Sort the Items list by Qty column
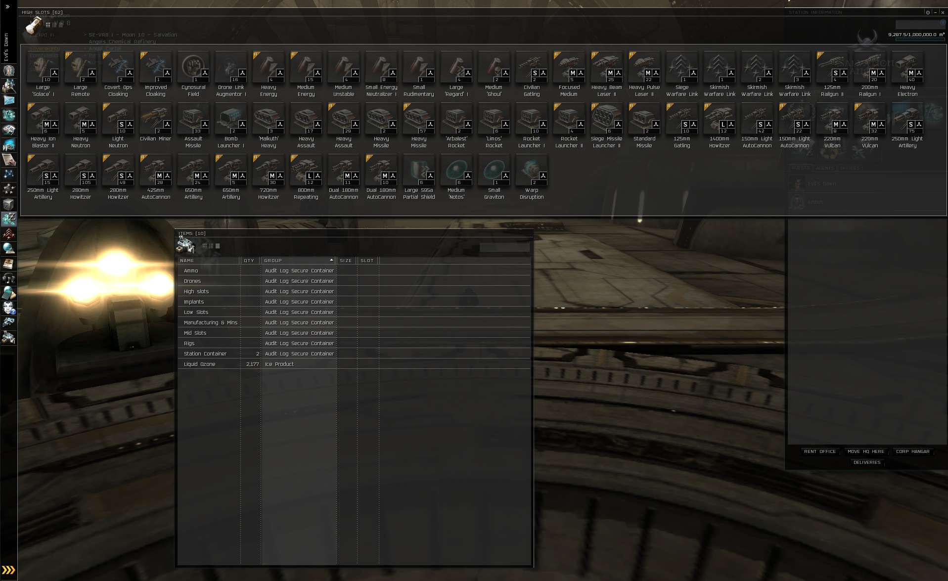This screenshot has height=581, width=948. tap(251, 261)
